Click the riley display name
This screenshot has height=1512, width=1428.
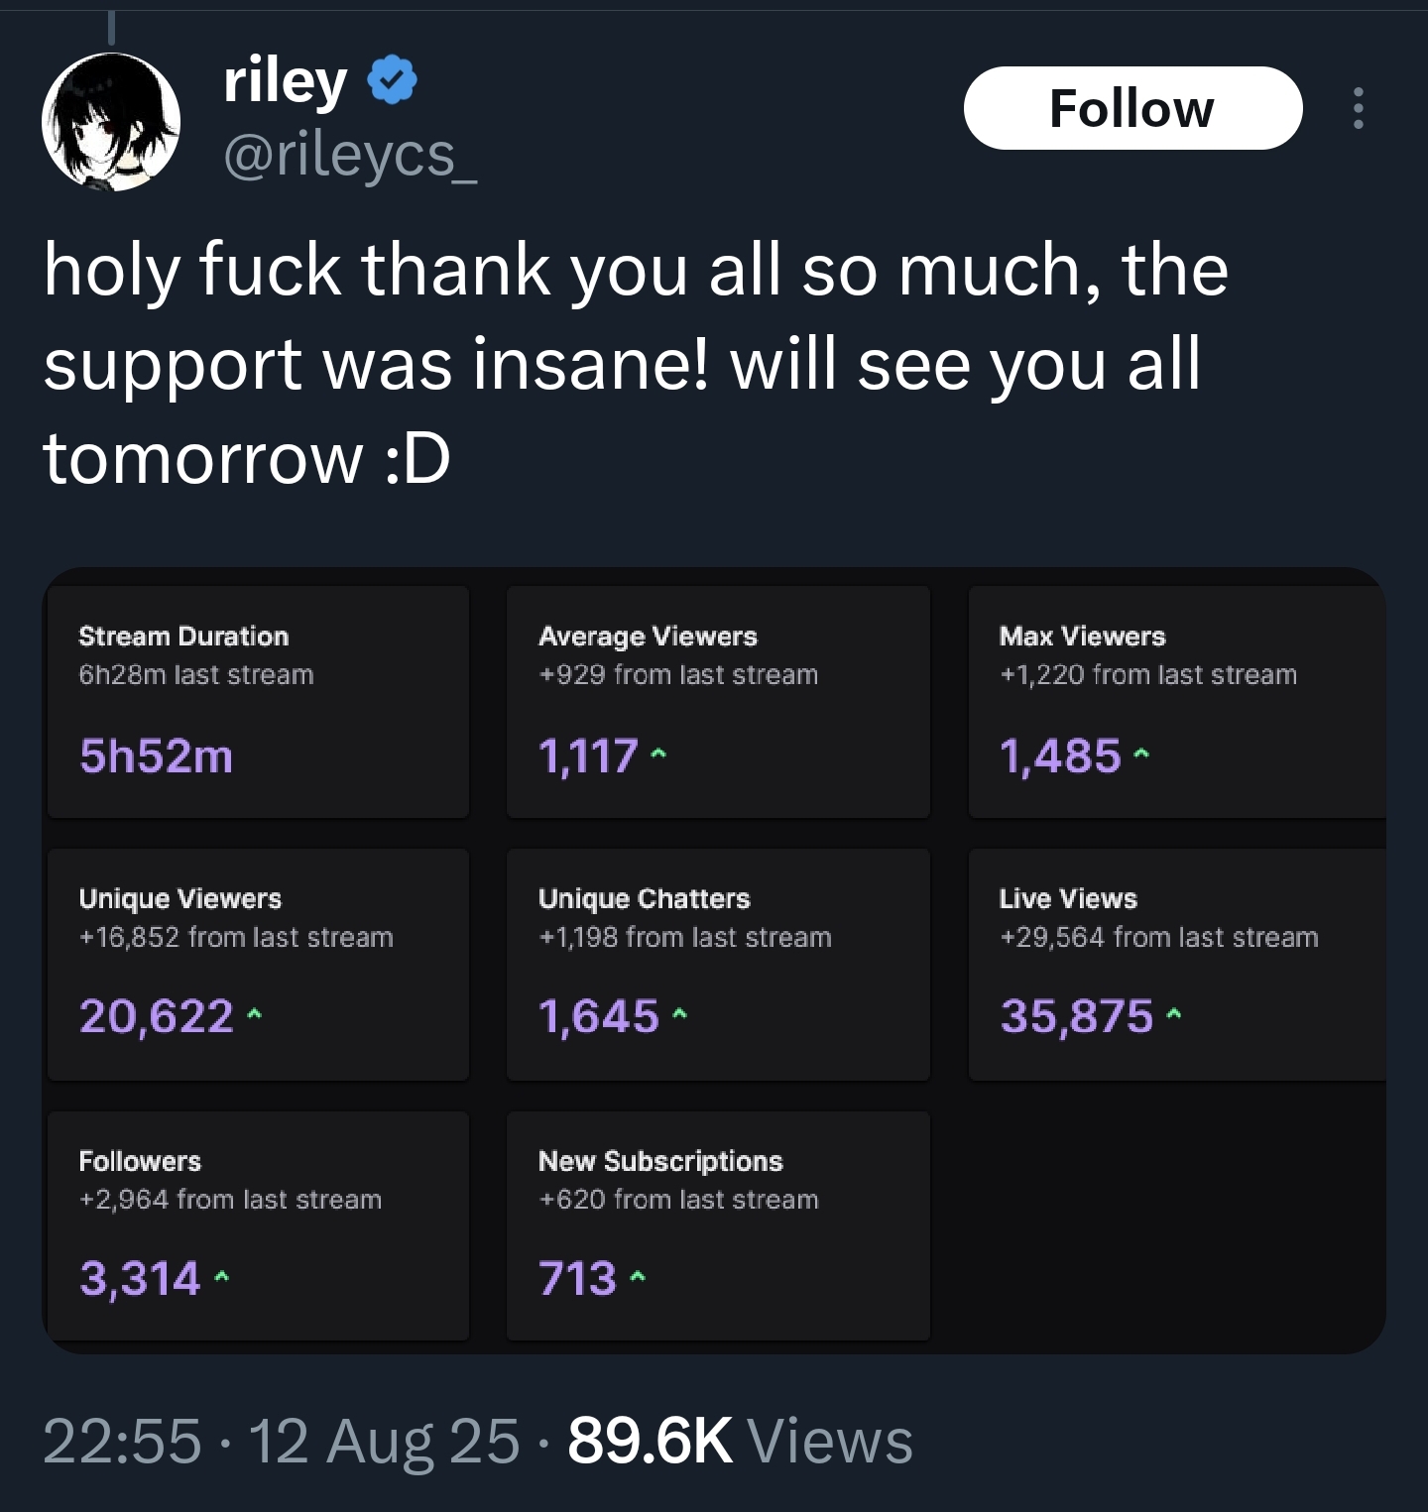(x=286, y=81)
